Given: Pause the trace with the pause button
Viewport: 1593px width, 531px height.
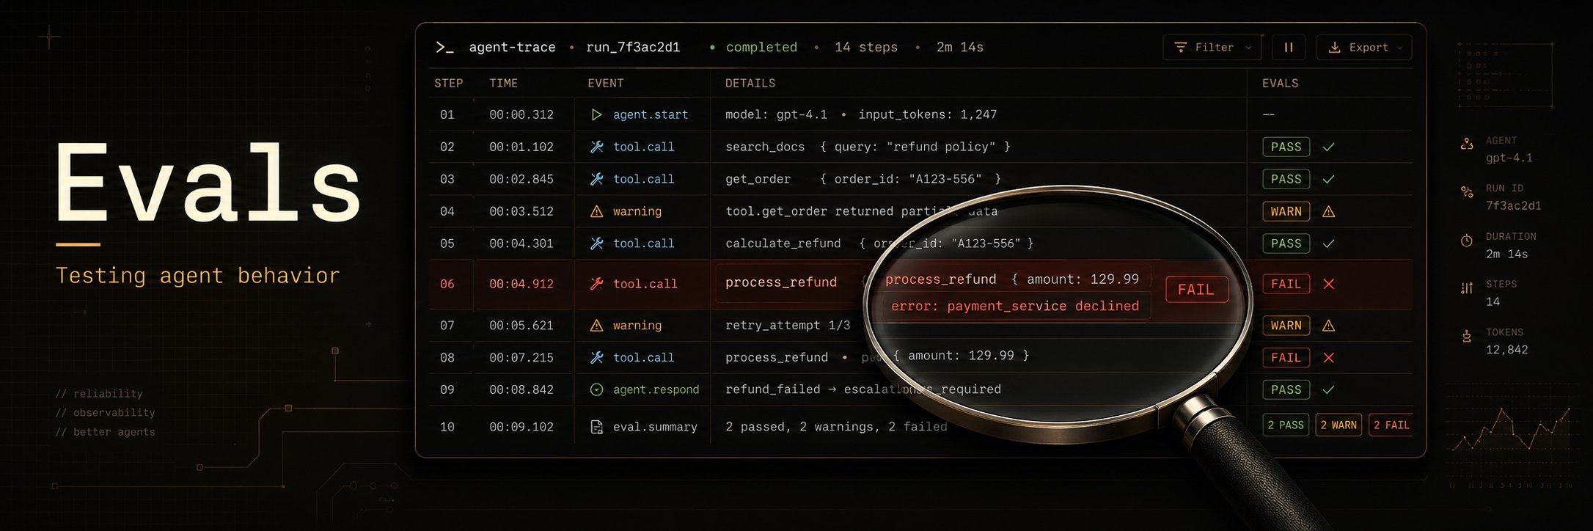Looking at the screenshot, I should pyautogui.click(x=1289, y=48).
